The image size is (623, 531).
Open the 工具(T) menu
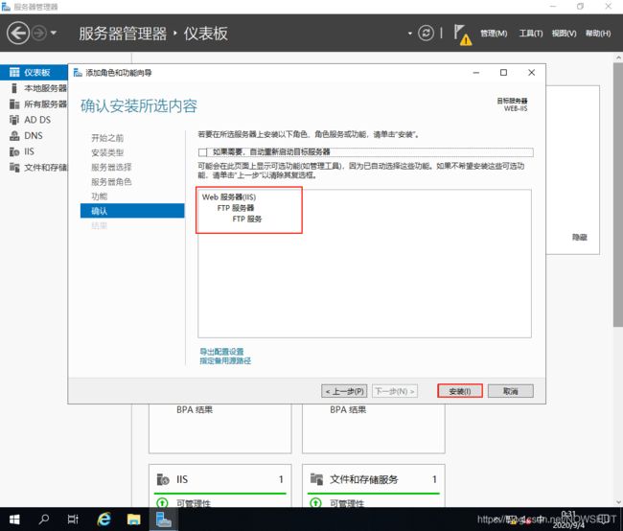pyautogui.click(x=531, y=34)
